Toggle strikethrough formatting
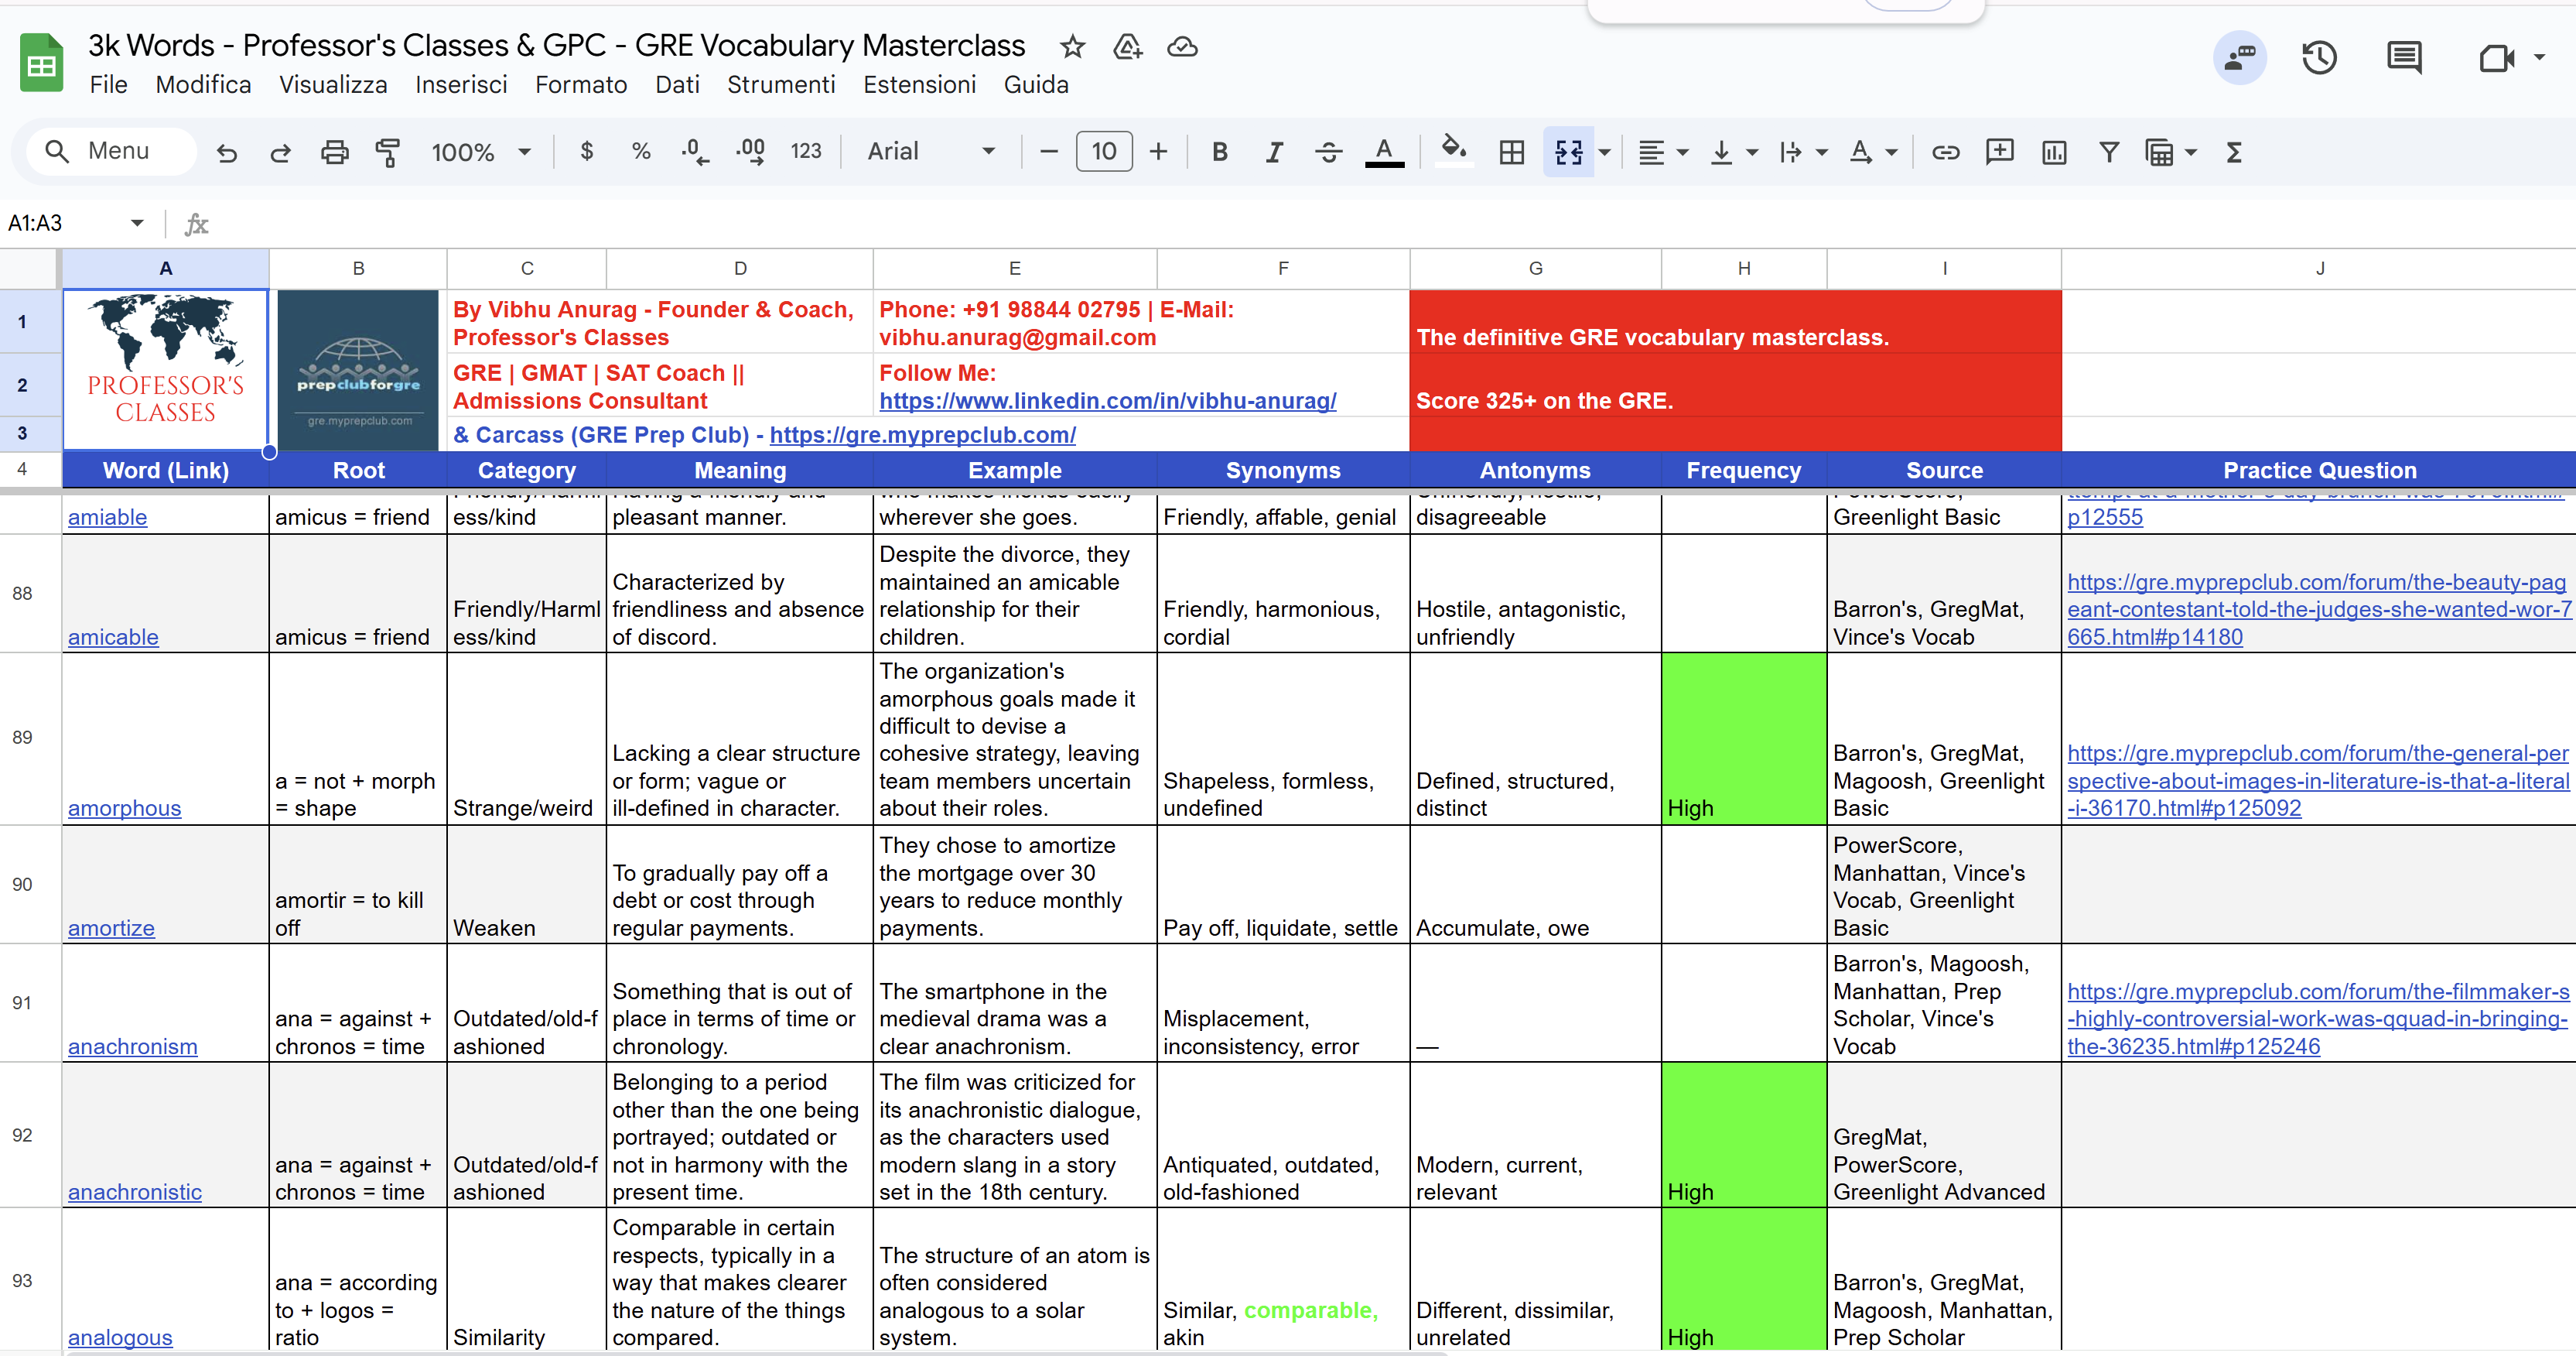 pyautogui.click(x=1328, y=152)
